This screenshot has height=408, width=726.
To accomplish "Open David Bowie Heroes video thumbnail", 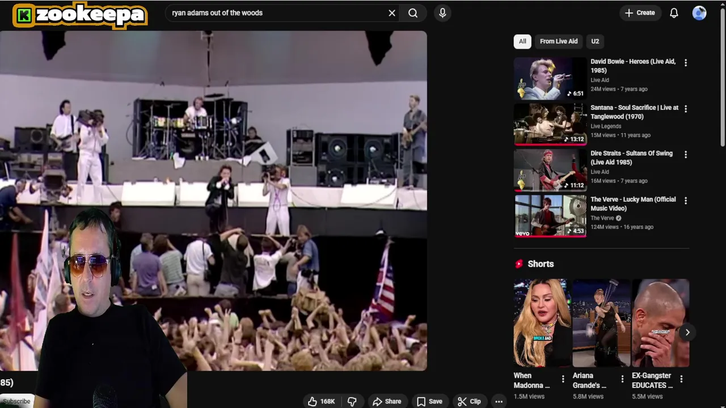I will click(x=550, y=78).
